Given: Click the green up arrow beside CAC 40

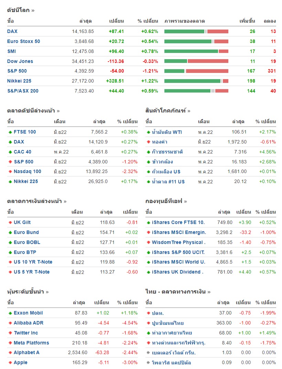Looking at the screenshot, I should pyautogui.click(x=10, y=152).
